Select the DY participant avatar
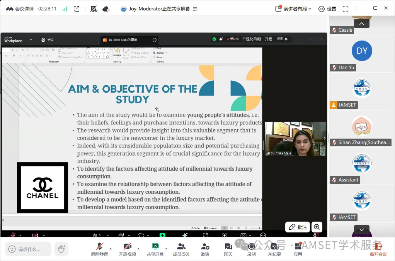 (x=362, y=51)
